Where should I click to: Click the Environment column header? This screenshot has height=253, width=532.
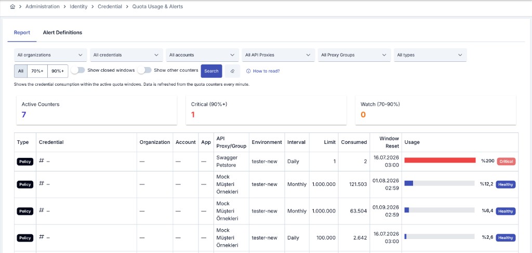pyautogui.click(x=267, y=142)
